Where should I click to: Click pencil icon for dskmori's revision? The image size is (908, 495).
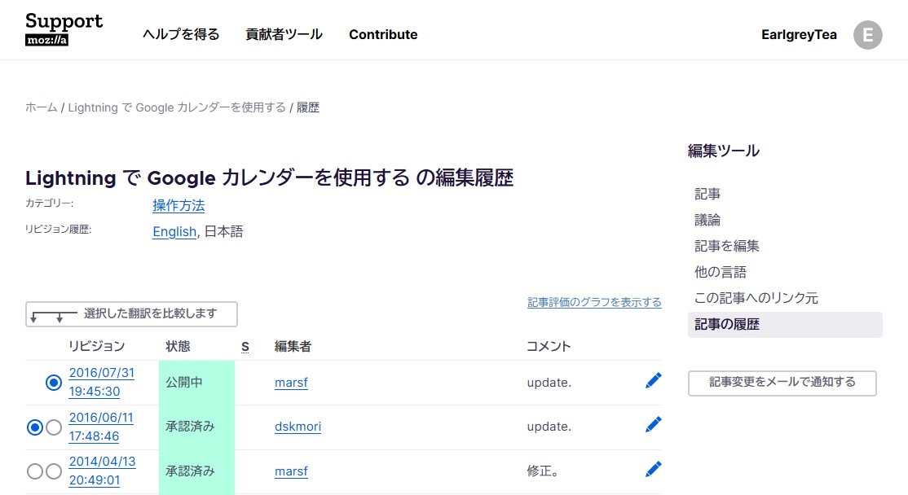point(653,425)
